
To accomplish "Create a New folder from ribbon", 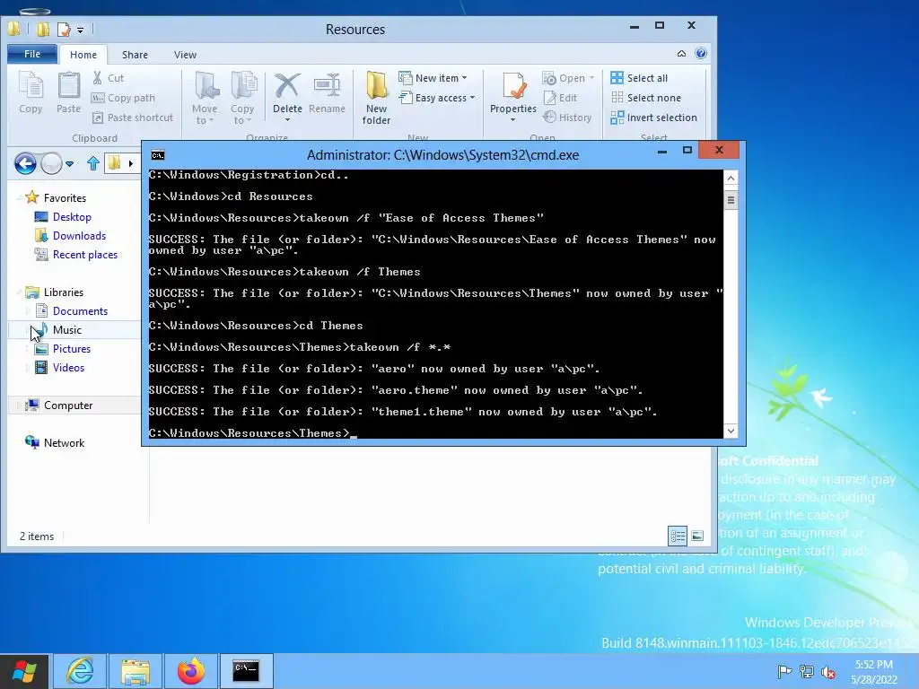I will [376, 97].
